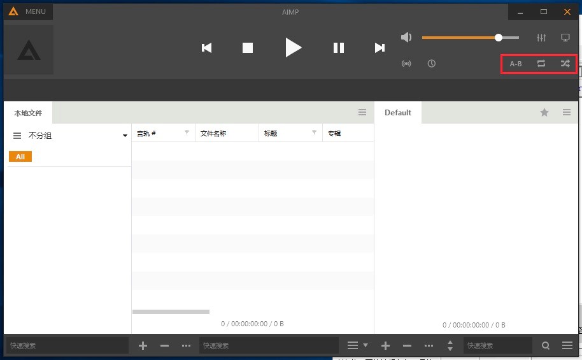Click the volume slider track

click(470, 38)
